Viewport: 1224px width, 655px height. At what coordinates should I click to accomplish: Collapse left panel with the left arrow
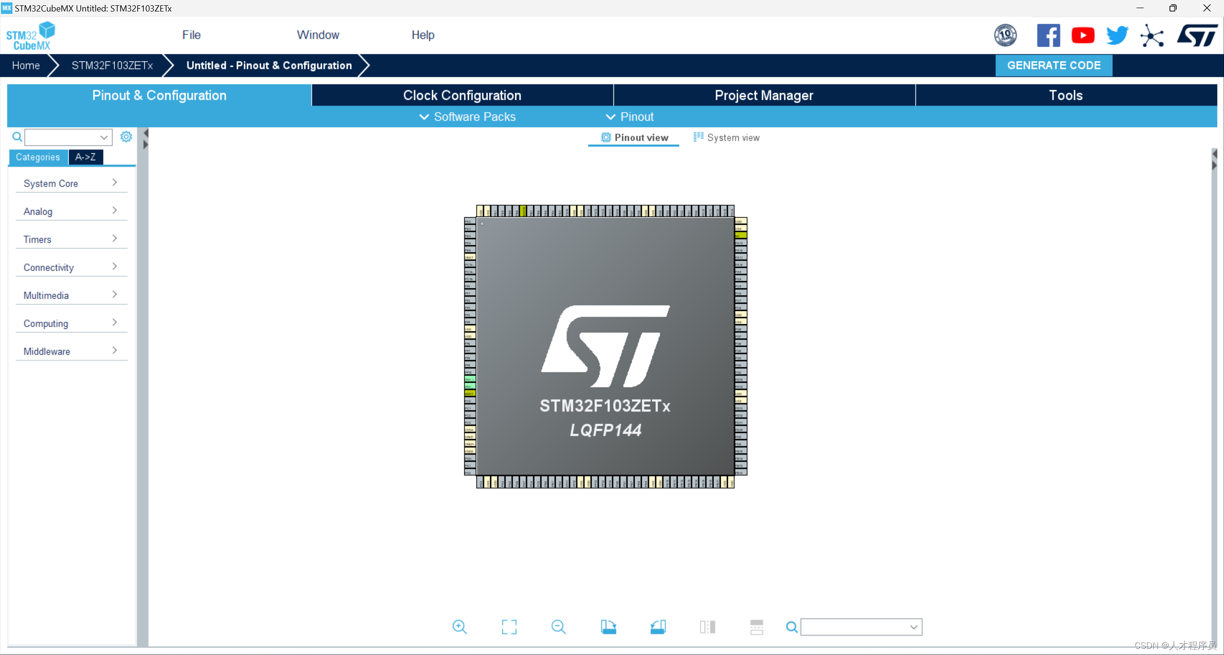(146, 133)
